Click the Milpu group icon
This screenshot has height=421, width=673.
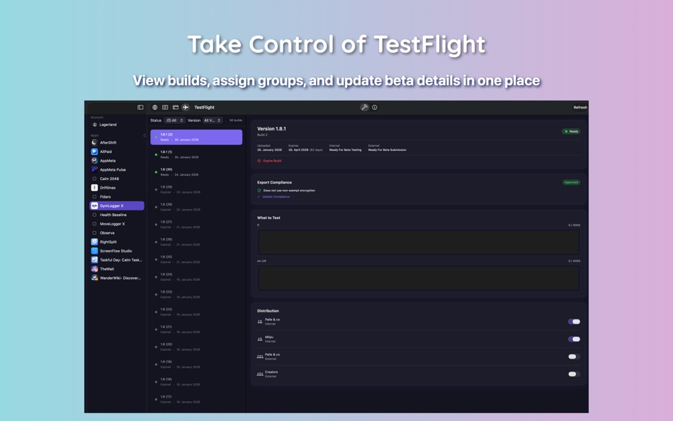pyautogui.click(x=260, y=339)
